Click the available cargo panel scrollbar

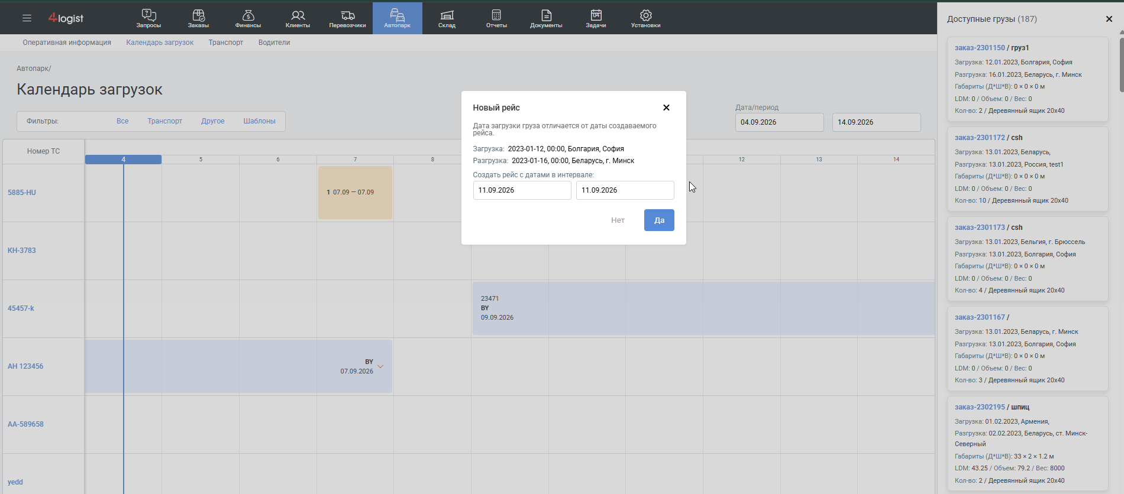click(x=1121, y=62)
